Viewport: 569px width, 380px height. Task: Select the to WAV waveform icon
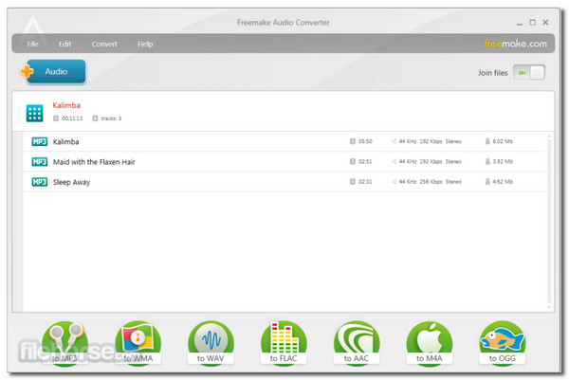(211, 343)
